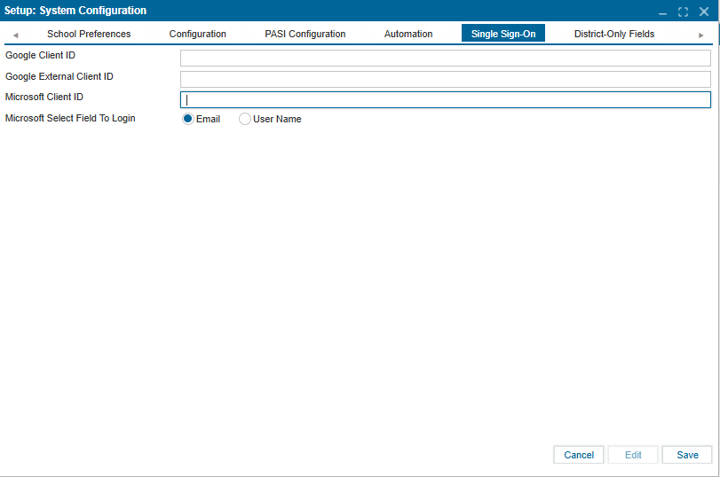The width and height of the screenshot is (720, 477).
Task: Minimize the System Configuration window
Action: pyautogui.click(x=662, y=12)
